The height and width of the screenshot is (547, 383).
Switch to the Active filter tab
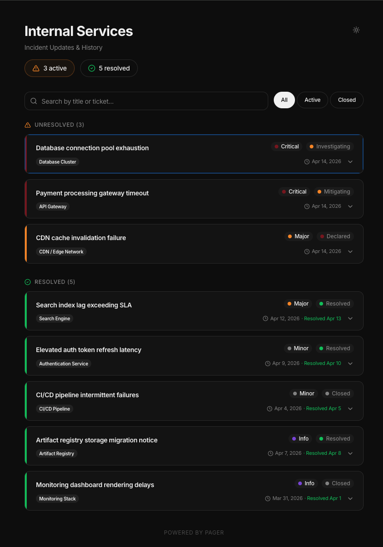[312, 100]
